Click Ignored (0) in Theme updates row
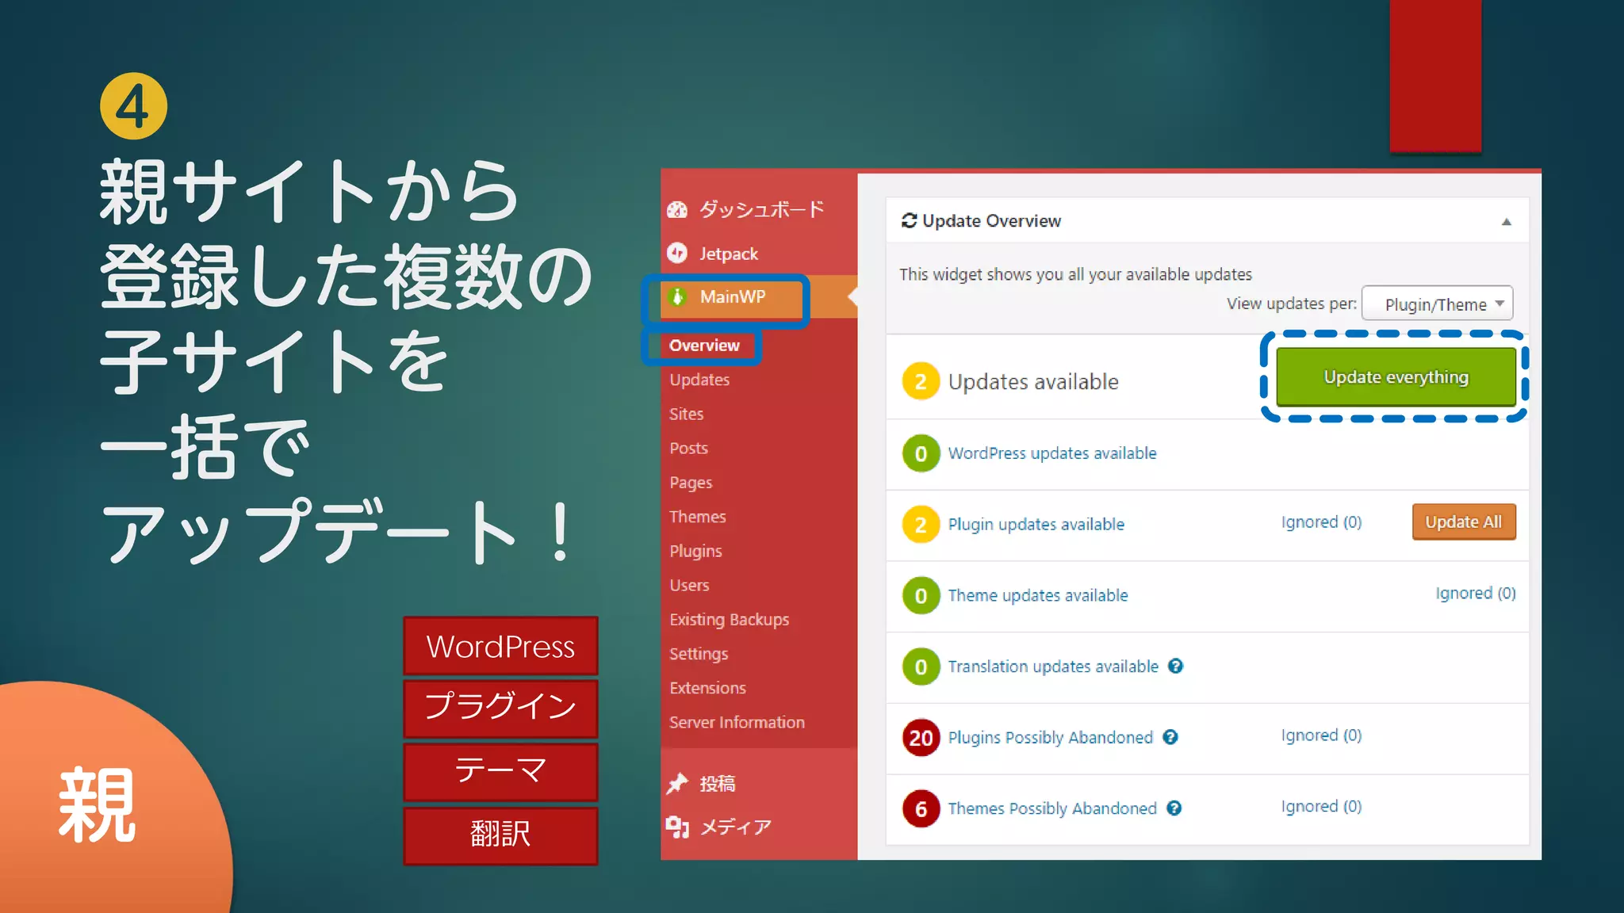Screen dimensions: 1624x913 click(1475, 594)
